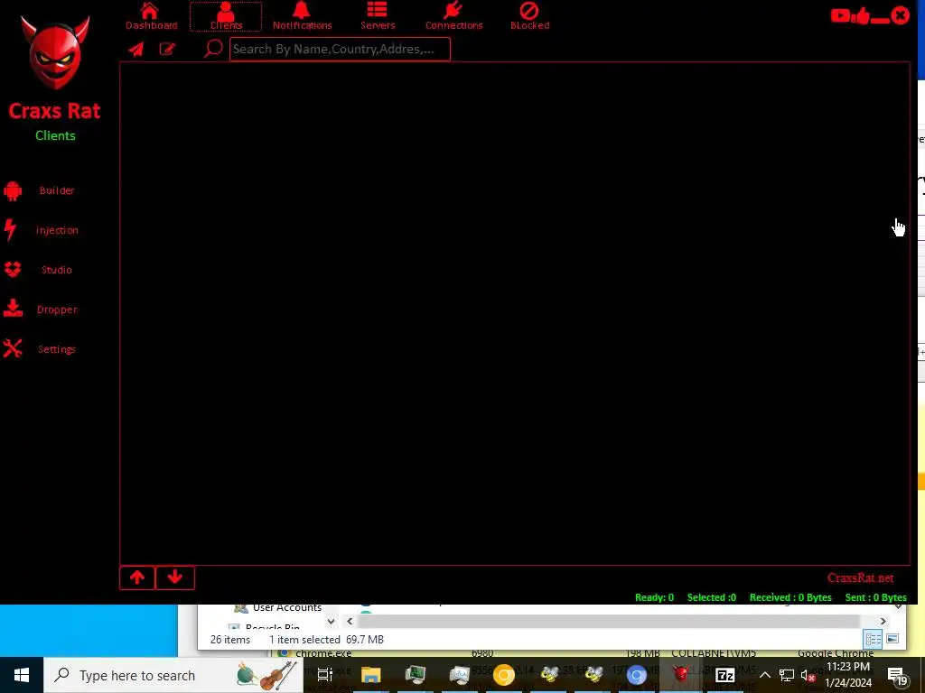Open the Connections plug tab
The height and width of the screenshot is (693, 925).
453,16
